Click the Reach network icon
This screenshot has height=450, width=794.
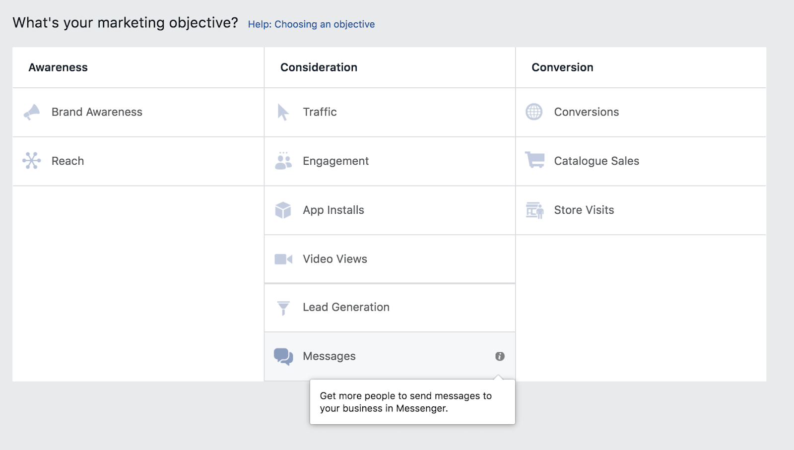click(32, 161)
